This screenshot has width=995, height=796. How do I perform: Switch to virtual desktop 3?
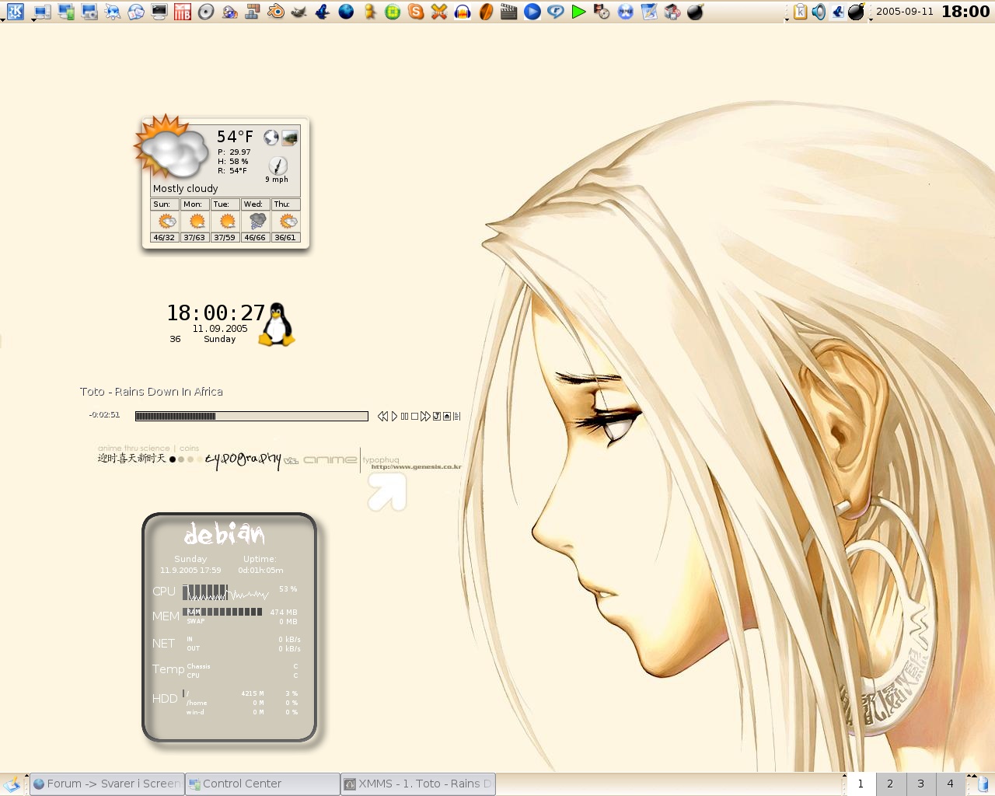[x=920, y=784]
